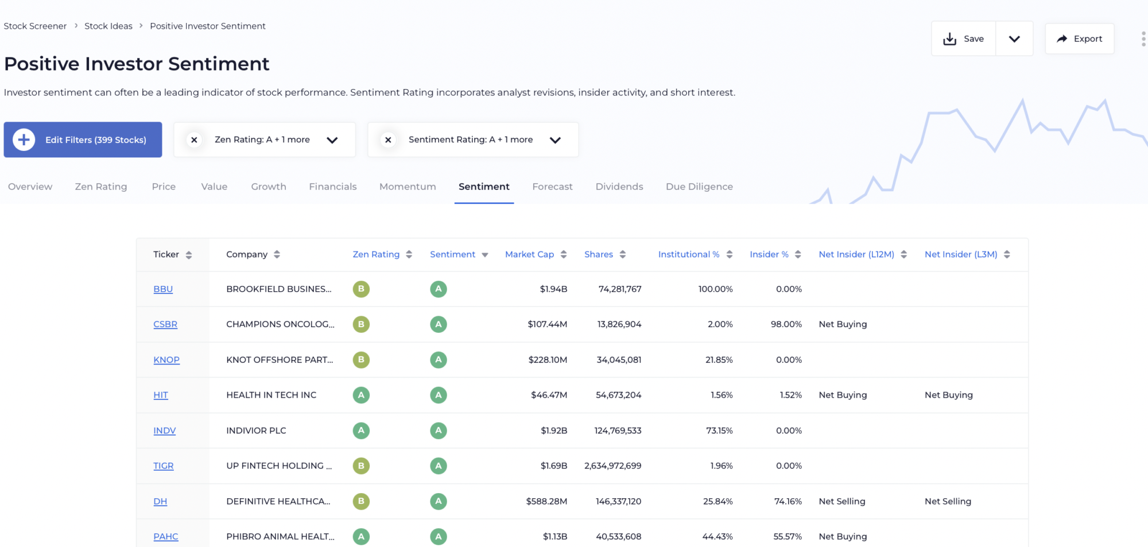The height and width of the screenshot is (547, 1148).
Task: Click the 2,634,972,699 shares value
Action: pos(613,466)
